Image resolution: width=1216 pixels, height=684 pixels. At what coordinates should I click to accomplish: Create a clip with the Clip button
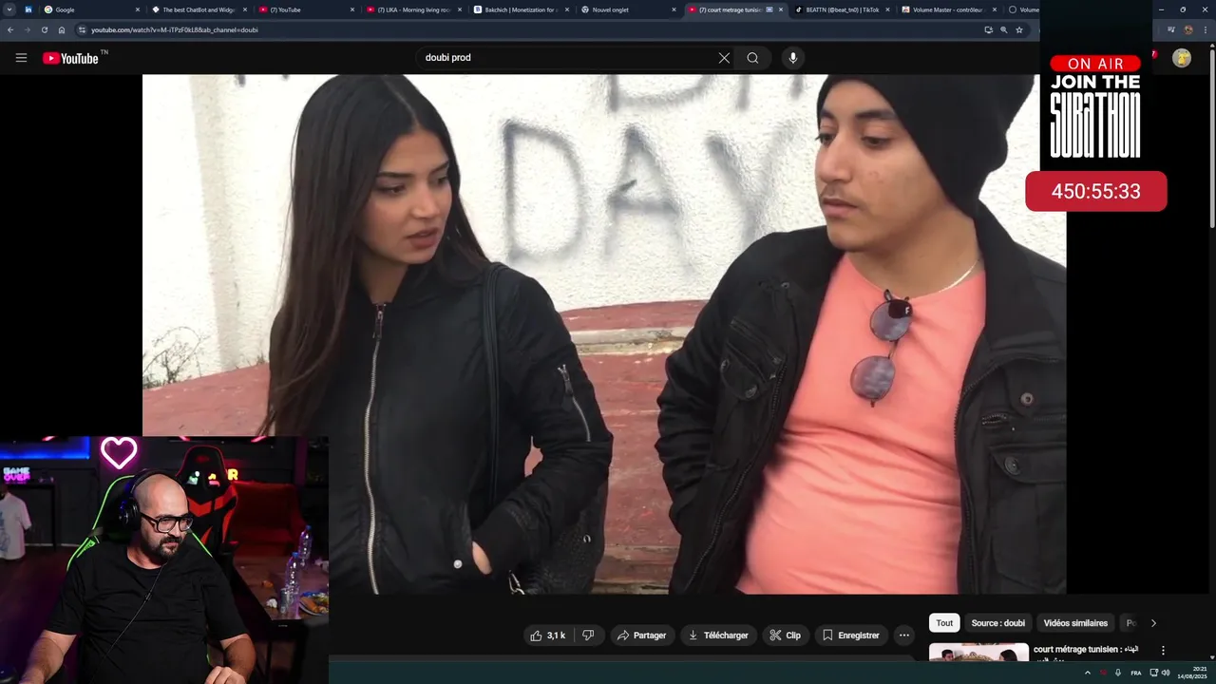coord(786,636)
